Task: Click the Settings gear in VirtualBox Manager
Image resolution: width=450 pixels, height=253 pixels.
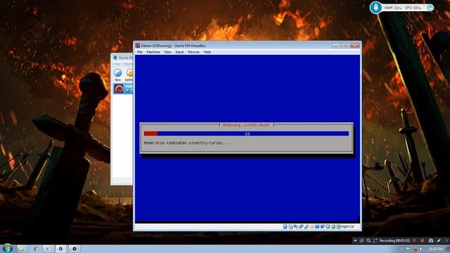Action: (x=129, y=75)
